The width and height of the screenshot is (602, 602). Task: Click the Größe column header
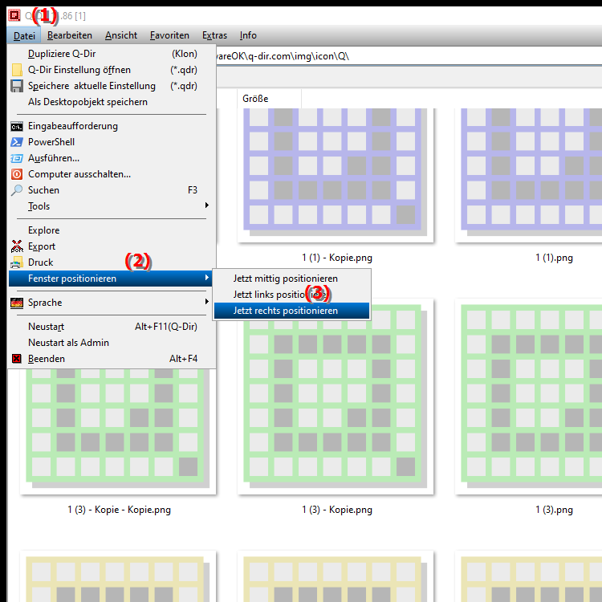click(256, 99)
